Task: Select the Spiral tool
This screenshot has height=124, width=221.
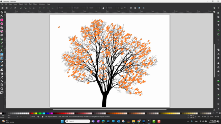Action: pos(2,35)
